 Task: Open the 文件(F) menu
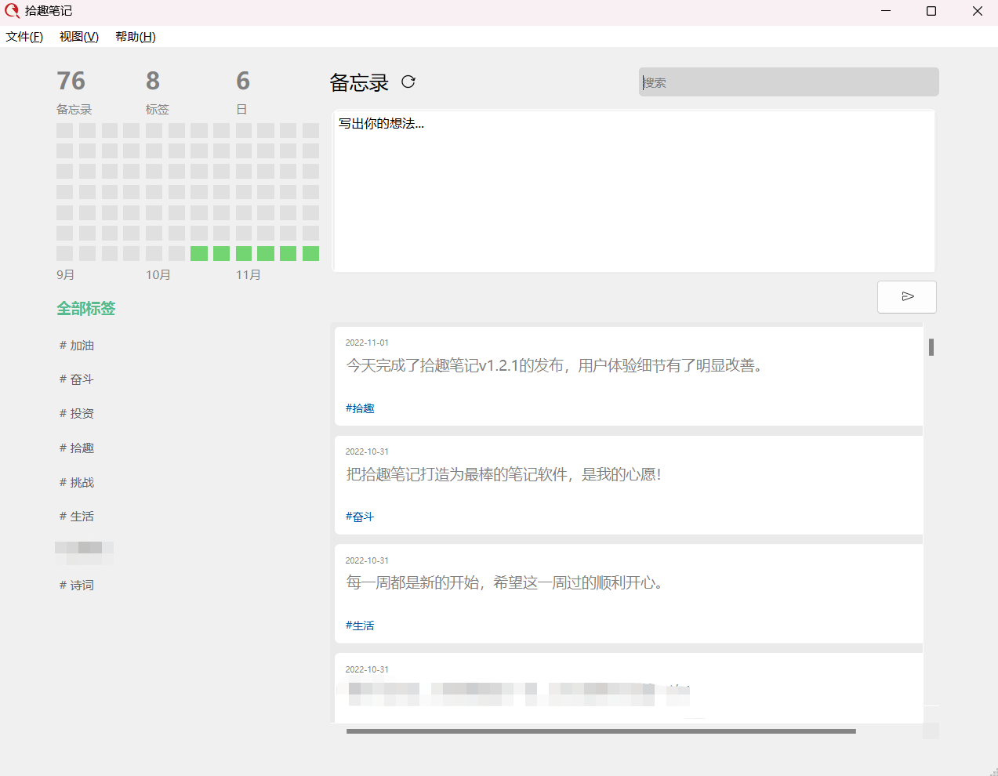(24, 37)
